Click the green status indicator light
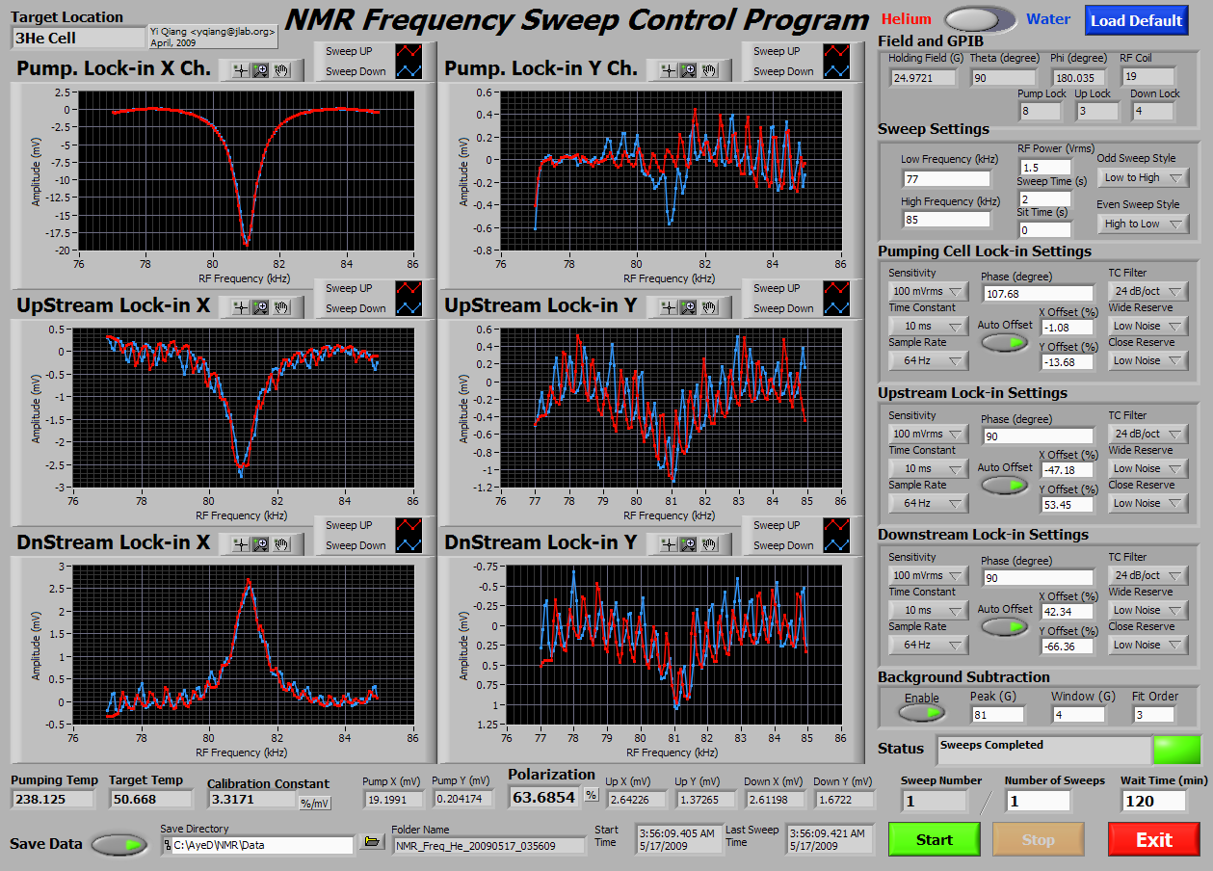 [1177, 750]
